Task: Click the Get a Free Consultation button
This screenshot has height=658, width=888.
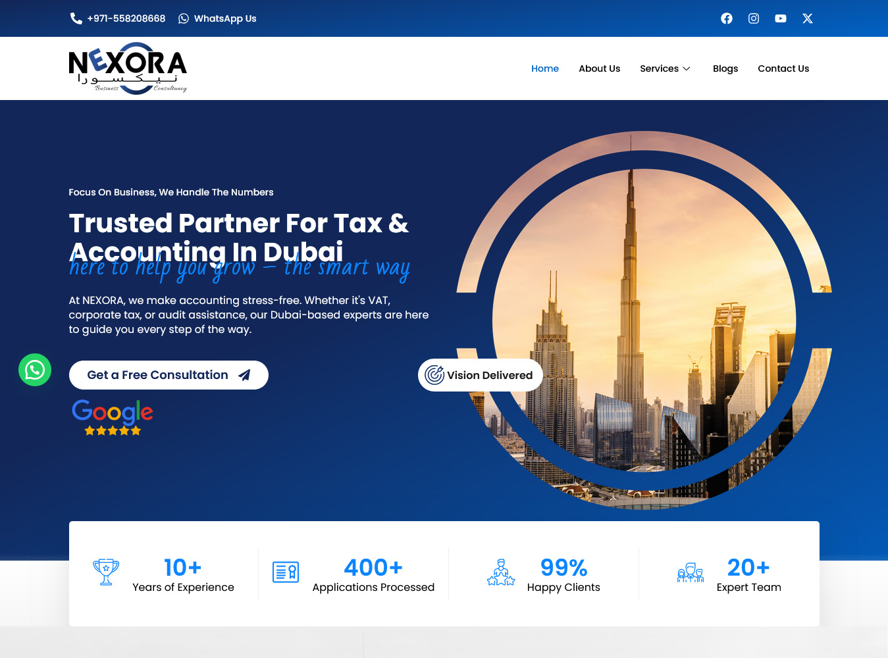Action: coord(169,375)
